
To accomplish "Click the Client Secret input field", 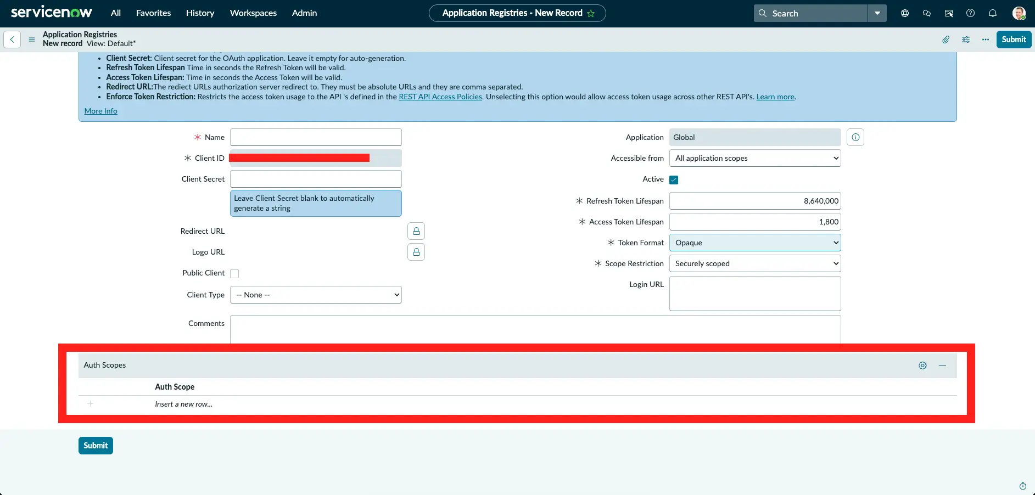I will tap(316, 179).
